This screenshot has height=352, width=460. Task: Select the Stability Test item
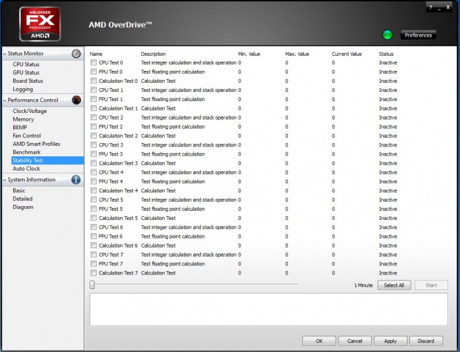[47, 160]
